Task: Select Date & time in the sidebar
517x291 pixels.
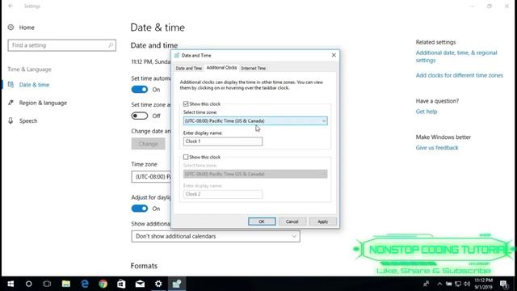Action: click(x=29, y=85)
